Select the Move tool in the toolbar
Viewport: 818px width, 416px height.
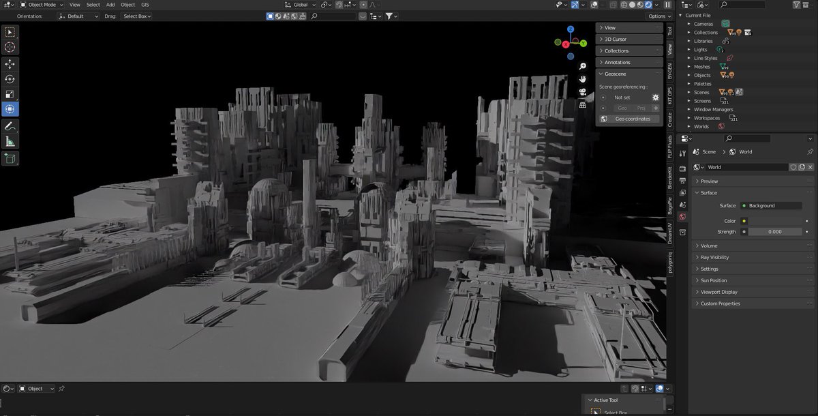tap(10, 64)
